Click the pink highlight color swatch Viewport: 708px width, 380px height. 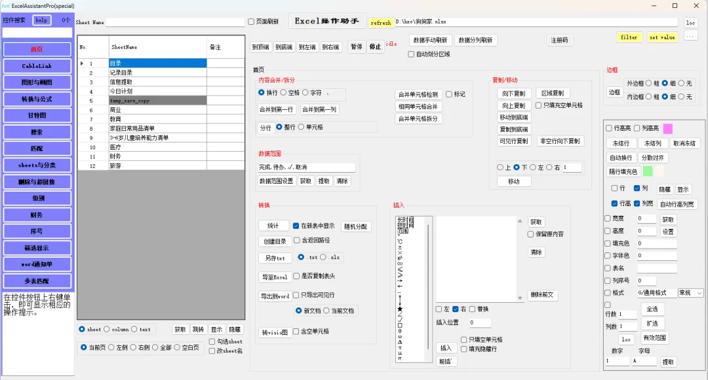pos(668,129)
